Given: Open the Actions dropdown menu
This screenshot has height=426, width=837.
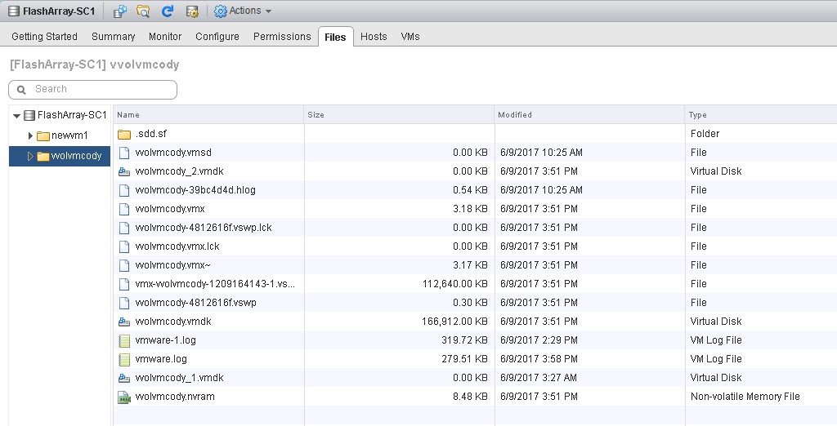Looking at the screenshot, I should tap(243, 11).
